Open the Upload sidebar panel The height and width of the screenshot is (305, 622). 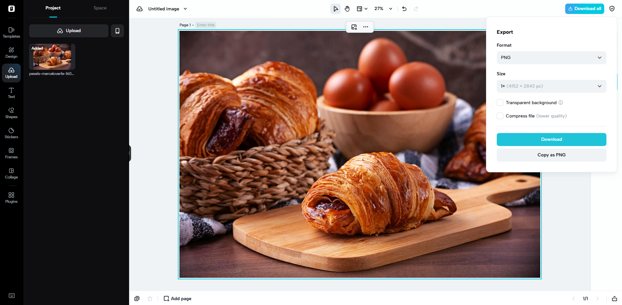click(x=11, y=73)
